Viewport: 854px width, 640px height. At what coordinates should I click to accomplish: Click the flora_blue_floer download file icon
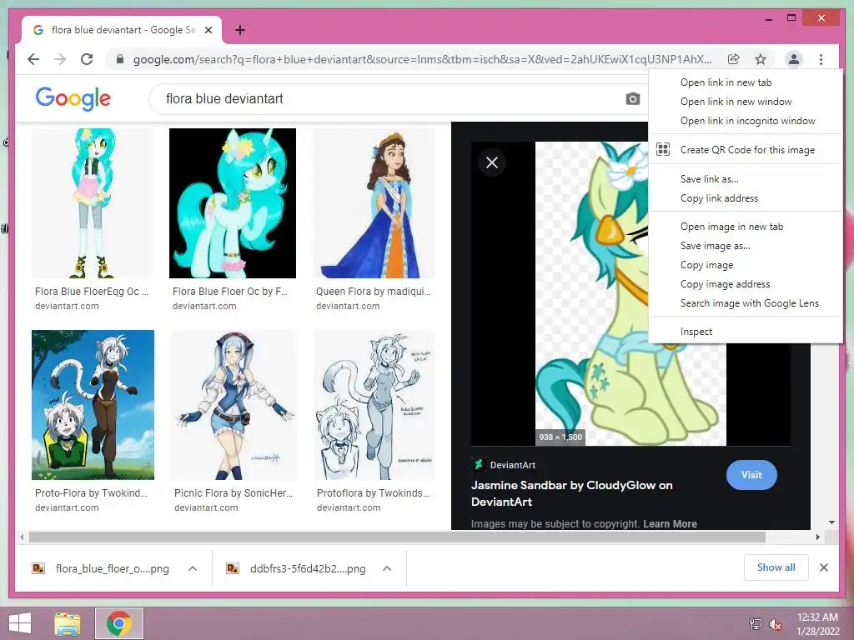point(38,568)
